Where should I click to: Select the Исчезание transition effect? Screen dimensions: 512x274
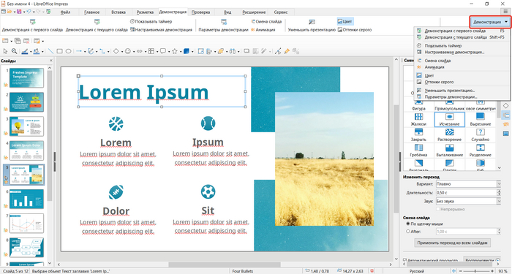click(x=449, y=119)
